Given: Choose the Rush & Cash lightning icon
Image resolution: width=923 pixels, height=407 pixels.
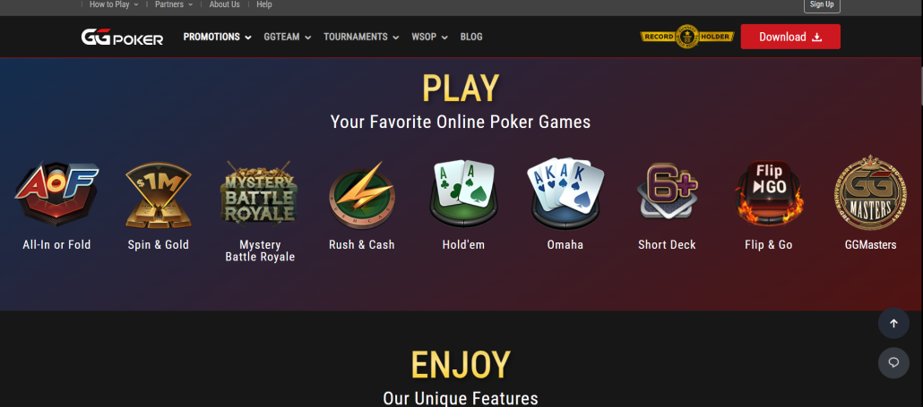Looking at the screenshot, I should coord(361,195).
